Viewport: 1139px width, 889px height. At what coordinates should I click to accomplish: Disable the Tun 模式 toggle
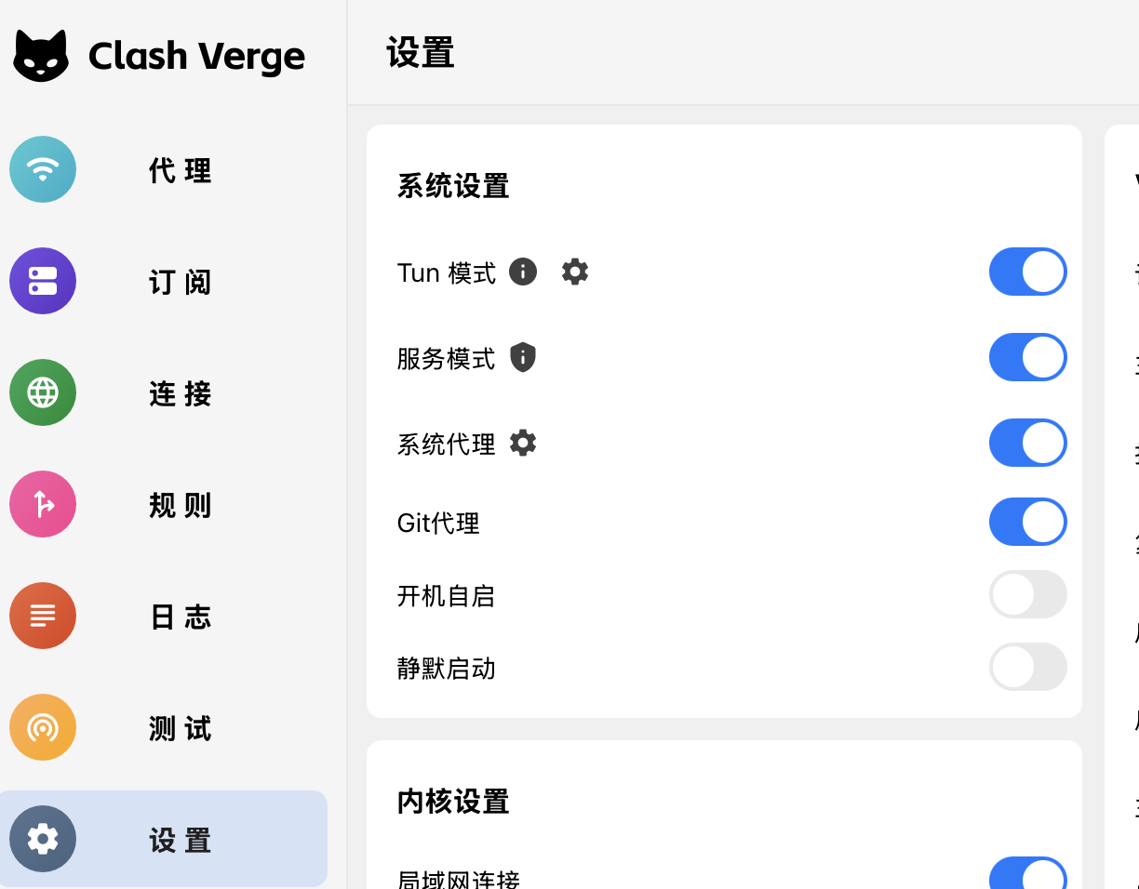click(1027, 272)
